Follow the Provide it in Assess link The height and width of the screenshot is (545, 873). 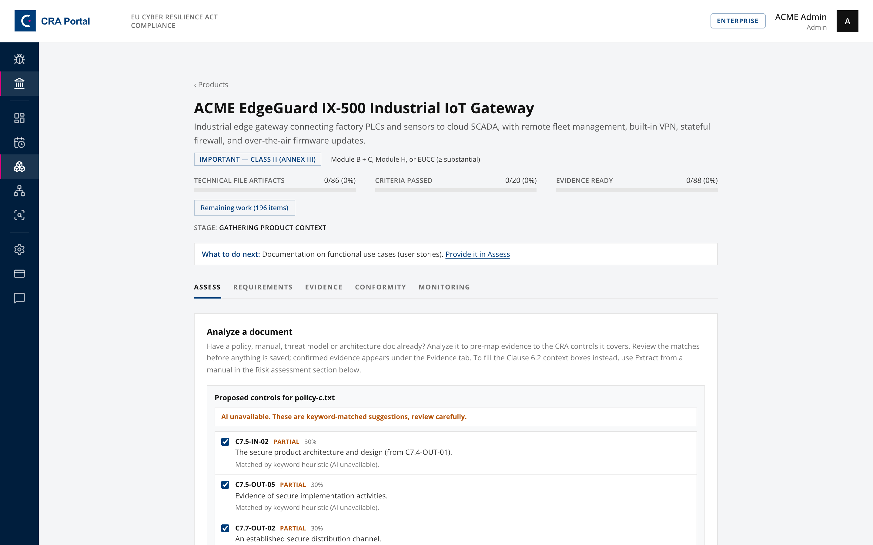(478, 254)
